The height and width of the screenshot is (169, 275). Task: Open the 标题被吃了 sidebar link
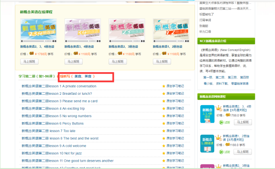[x=207, y=14]
